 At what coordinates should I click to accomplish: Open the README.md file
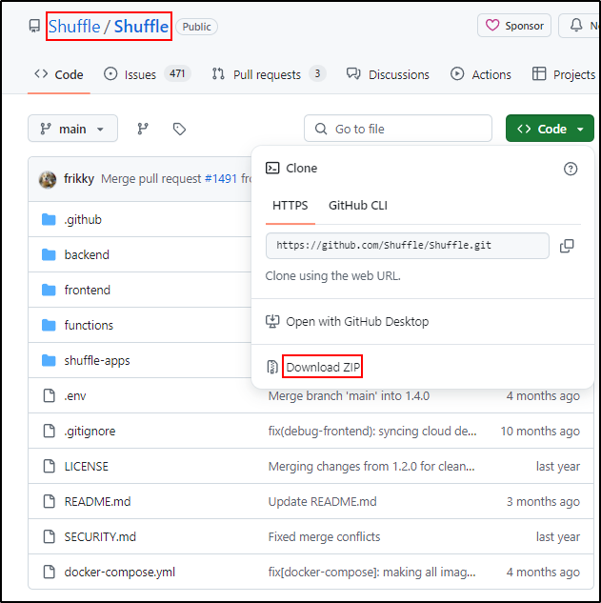(98, 501)
